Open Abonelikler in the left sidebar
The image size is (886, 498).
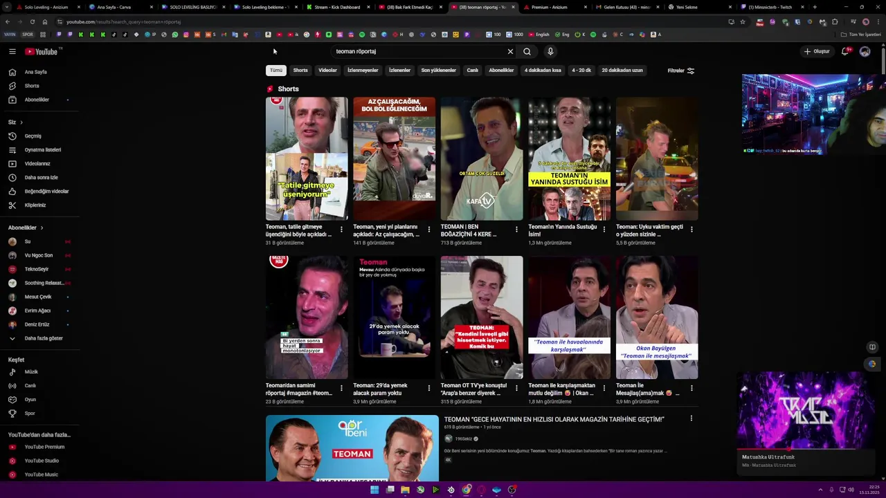37,100
